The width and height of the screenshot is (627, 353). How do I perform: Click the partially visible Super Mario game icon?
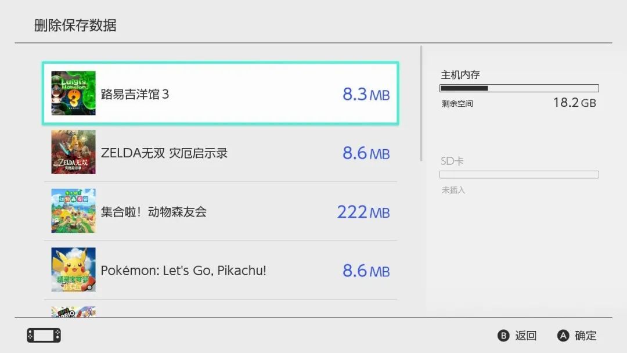click(x=73, y=312)
